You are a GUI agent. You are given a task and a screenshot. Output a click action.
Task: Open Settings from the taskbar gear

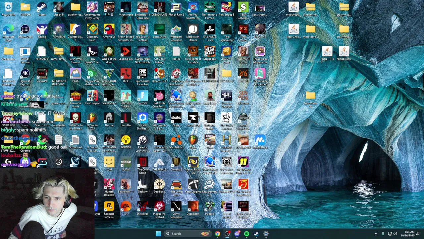tap(266, 234)
